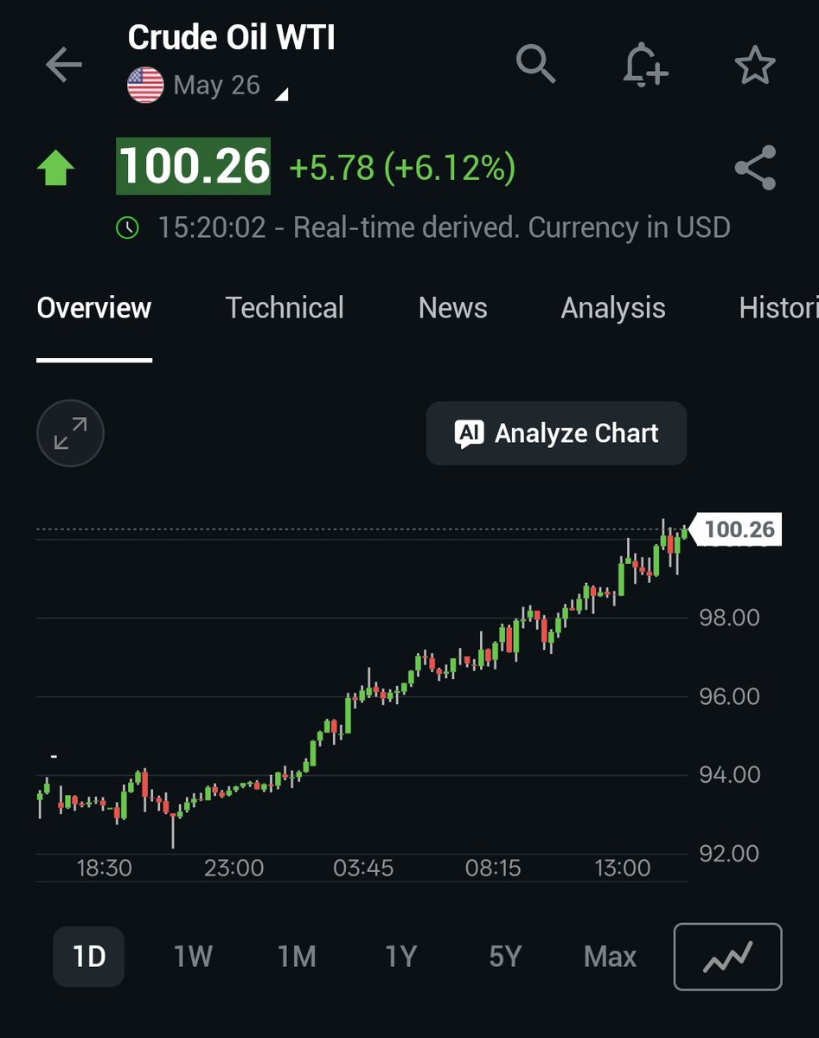
Task: Tap the 98.00 axis label
Action: coord(729,618)
